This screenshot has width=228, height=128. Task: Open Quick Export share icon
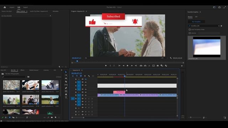[x=219, y=7]
